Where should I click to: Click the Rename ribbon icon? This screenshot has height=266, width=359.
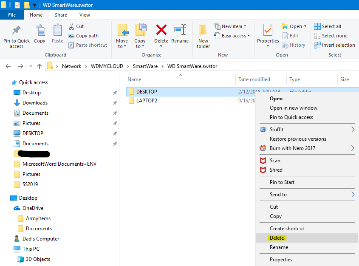tap(180, 30)
